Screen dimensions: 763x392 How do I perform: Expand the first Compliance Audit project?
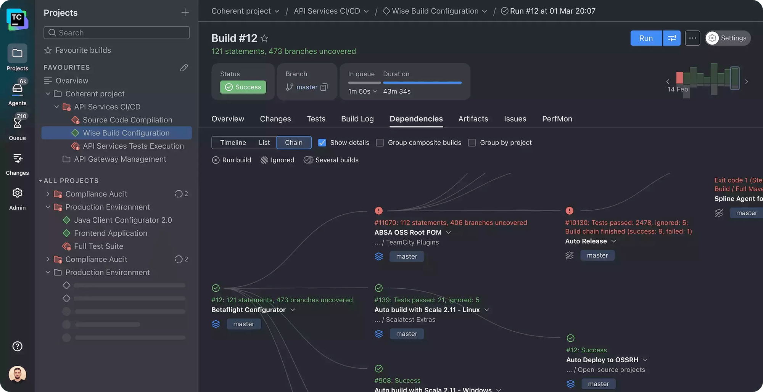48,194
